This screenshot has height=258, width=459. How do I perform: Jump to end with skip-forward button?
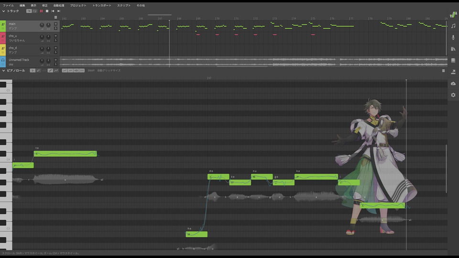(x=58, y=11)
